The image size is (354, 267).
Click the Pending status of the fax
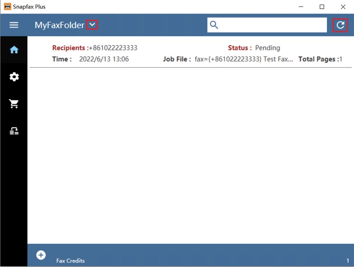pos(267,48)
